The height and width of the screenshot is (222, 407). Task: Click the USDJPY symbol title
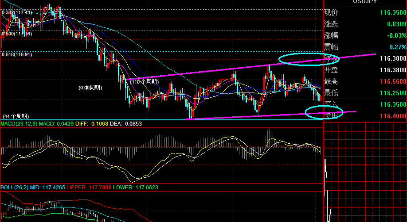(x=365, y=2)
